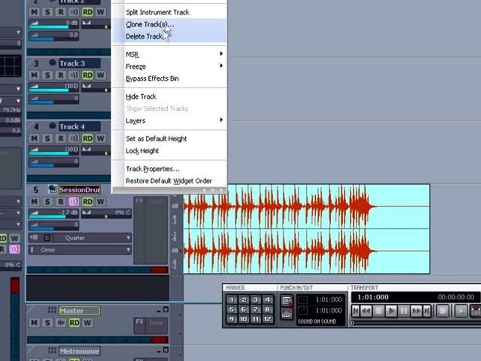Solo Track 4
The width and height of the screenshot is (481, 361).
47,138
